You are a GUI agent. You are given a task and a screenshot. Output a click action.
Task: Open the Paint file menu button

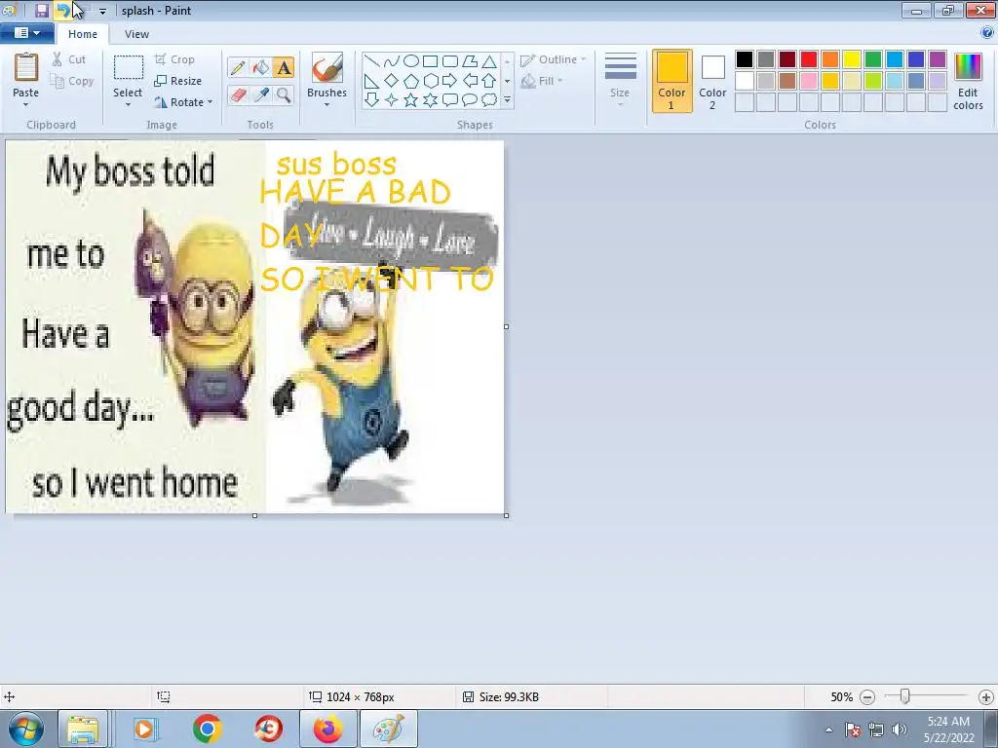coord(26,33)
